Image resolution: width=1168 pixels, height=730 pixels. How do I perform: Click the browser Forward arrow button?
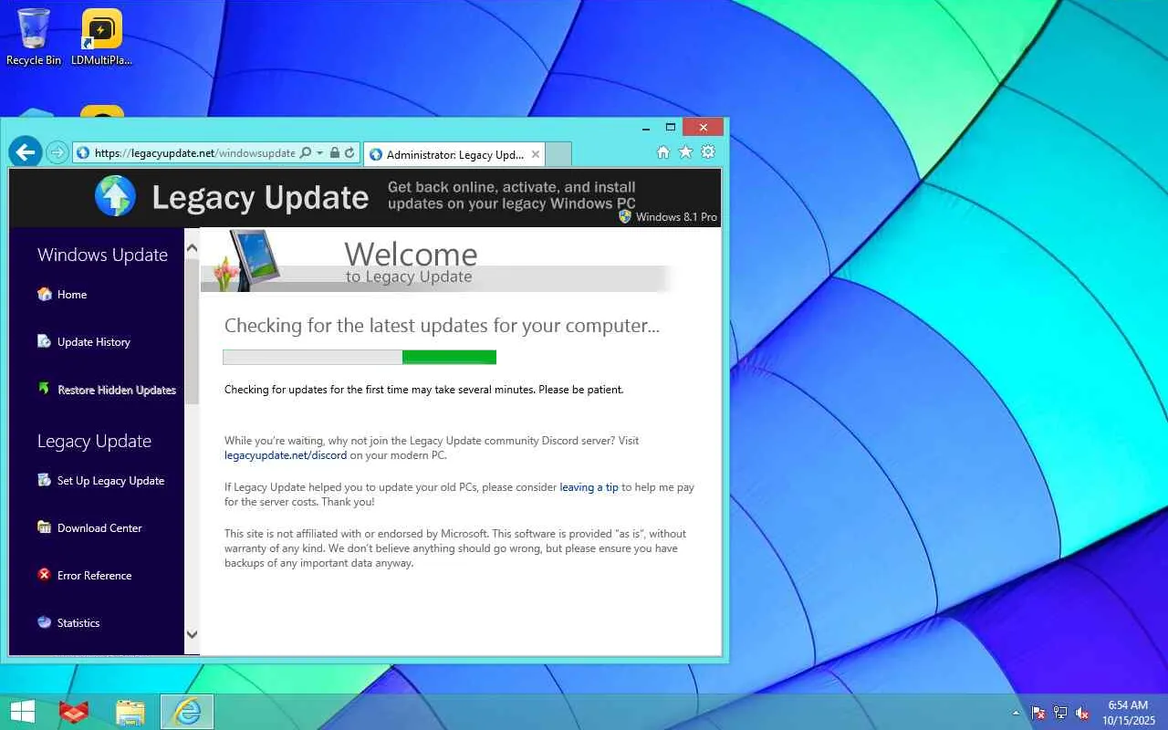point(57,153)
